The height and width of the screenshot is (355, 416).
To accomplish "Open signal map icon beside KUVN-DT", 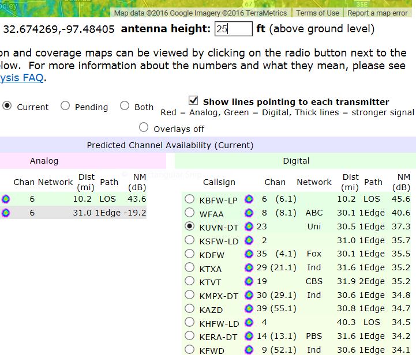I will (249, 227).
